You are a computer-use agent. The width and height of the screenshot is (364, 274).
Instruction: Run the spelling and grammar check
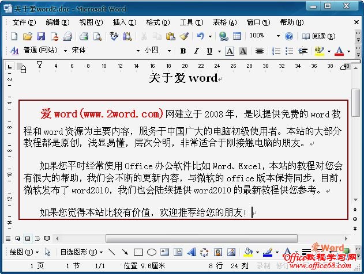(x=114, y=36)
